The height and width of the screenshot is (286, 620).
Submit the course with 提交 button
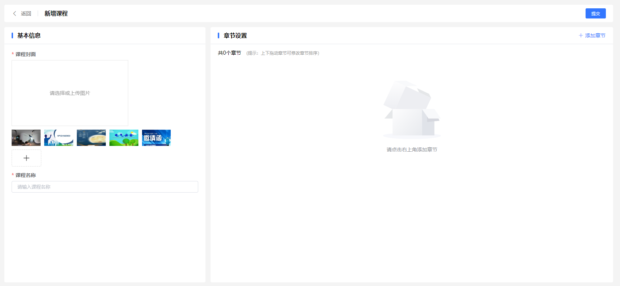coord(595,13)
